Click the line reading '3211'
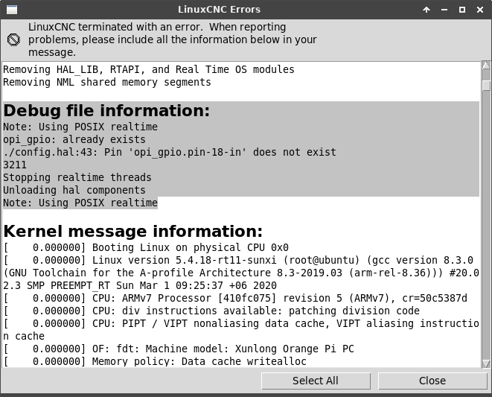This screenshot has width=492, height=397. point(15,165)
